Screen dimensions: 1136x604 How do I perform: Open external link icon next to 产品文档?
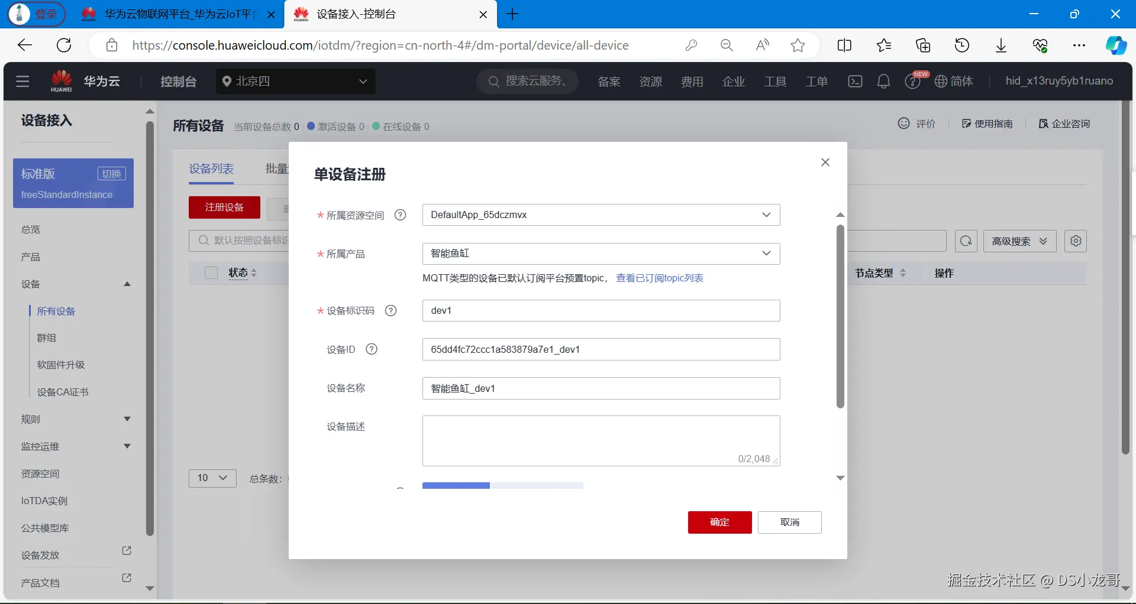tap(126, 578)
